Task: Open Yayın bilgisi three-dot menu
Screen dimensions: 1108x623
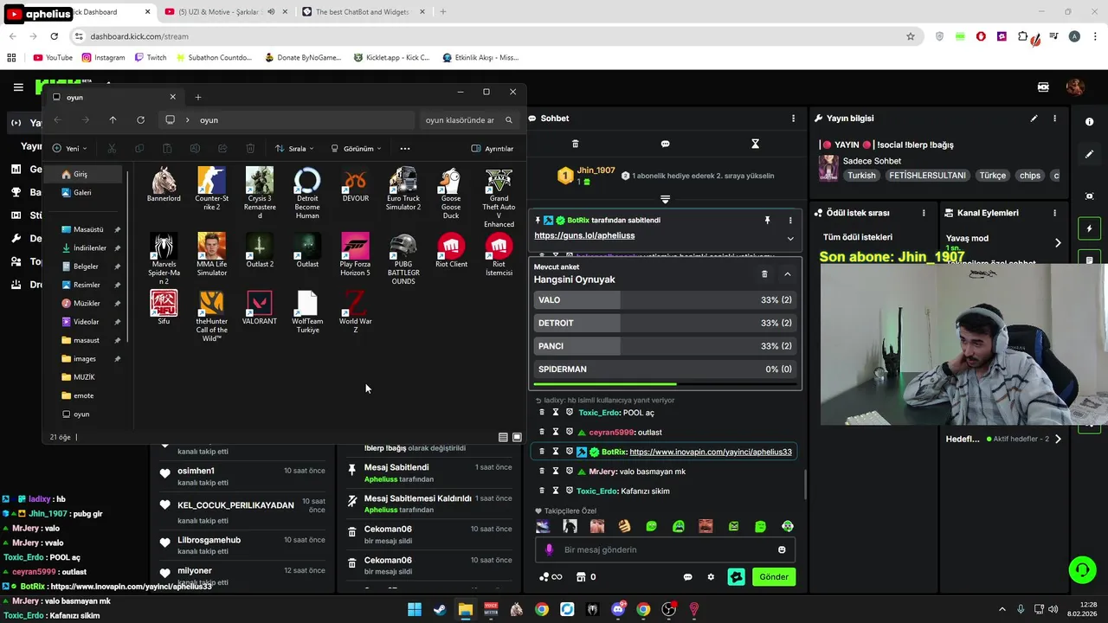Action: click(x=1054, y=119)
